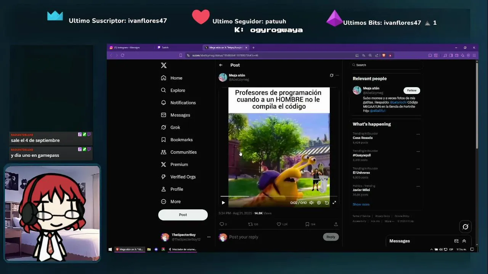Viewport: 488px width, 274px height.
Task: Open the options dots next to #Guayaquil
Action: click(x=418, y=151)
